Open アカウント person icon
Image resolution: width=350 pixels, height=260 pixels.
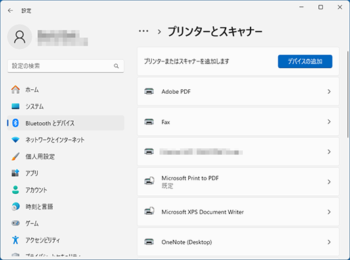tap(16, 190)
